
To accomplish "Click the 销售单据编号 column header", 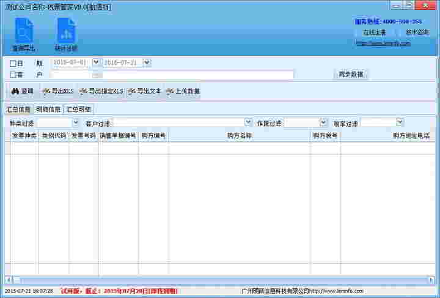I will 119,136.
